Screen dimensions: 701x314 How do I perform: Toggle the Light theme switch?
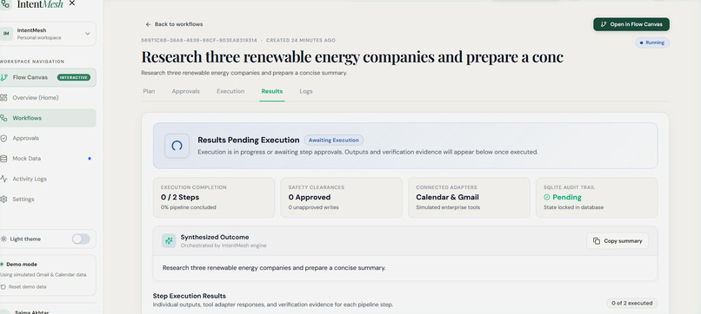click(x=81, y=239)
